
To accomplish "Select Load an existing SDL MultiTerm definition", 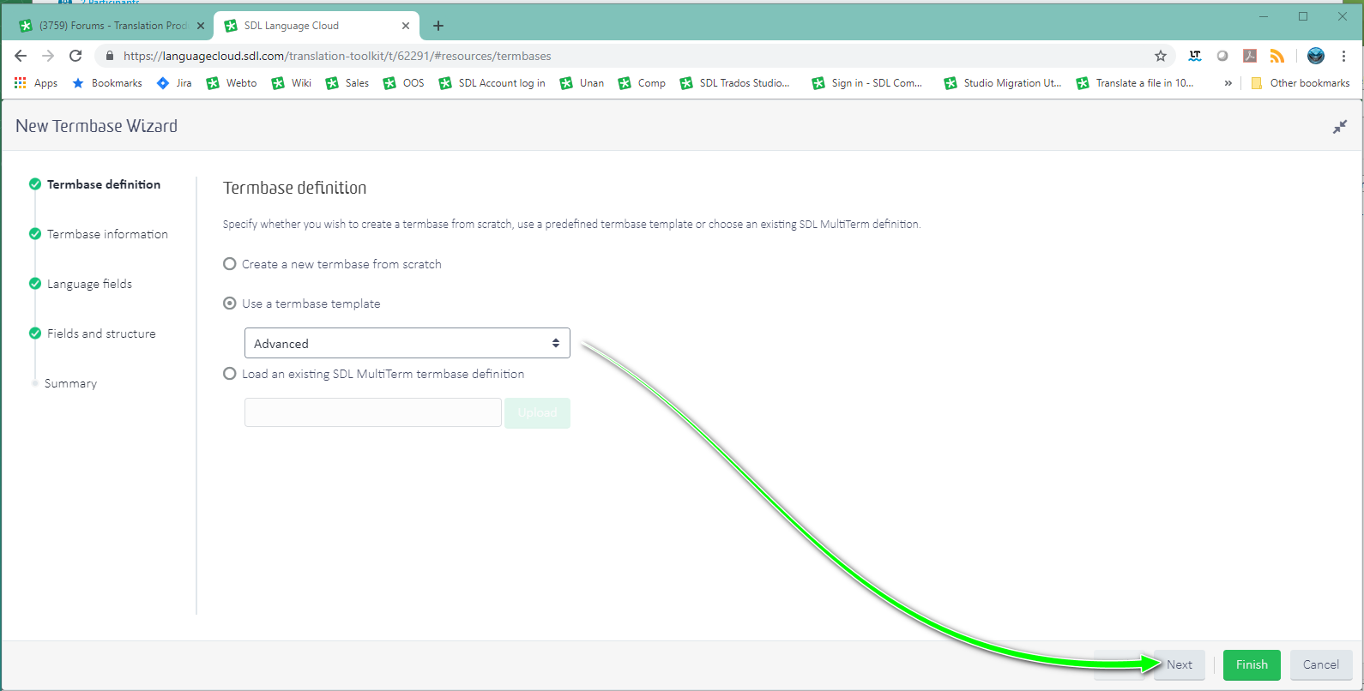I will click(x=230, y=374).
